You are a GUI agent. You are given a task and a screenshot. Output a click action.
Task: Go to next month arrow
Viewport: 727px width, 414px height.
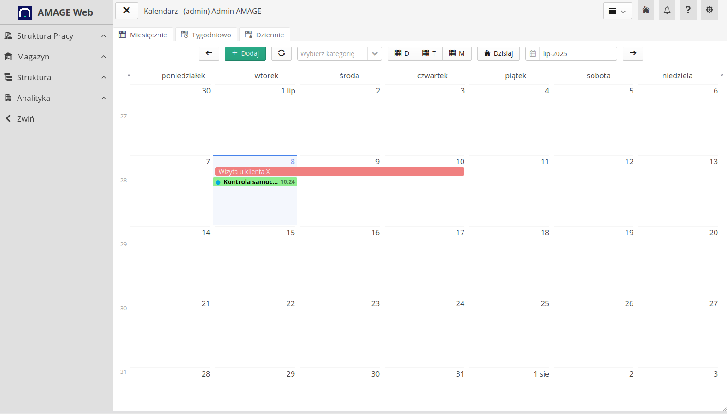(x=633, y=53)
